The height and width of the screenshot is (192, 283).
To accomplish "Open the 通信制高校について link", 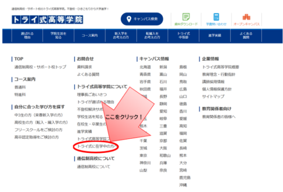I will tap(93, 167).
